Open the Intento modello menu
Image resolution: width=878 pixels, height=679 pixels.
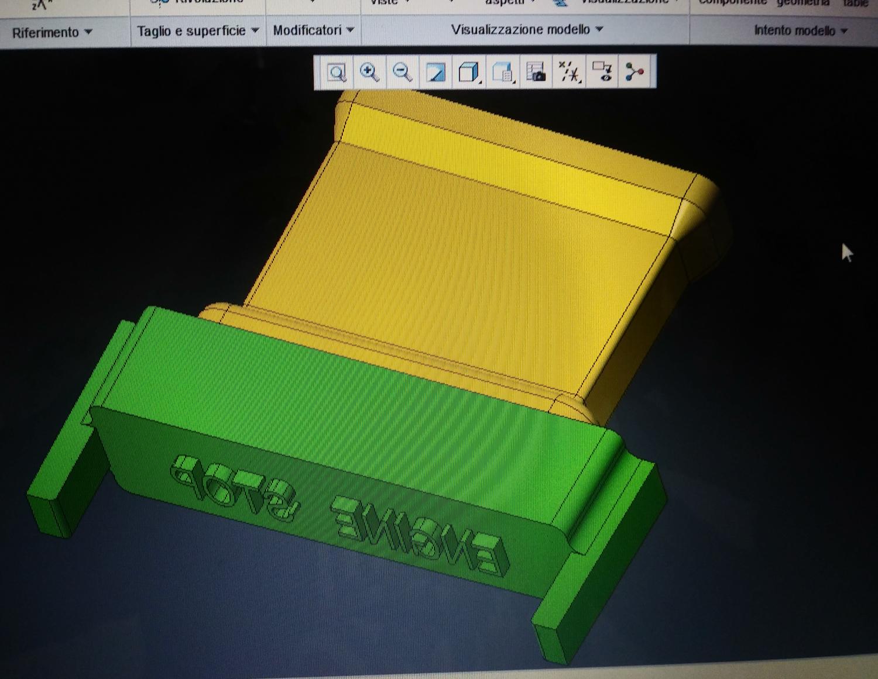point(800,30)
